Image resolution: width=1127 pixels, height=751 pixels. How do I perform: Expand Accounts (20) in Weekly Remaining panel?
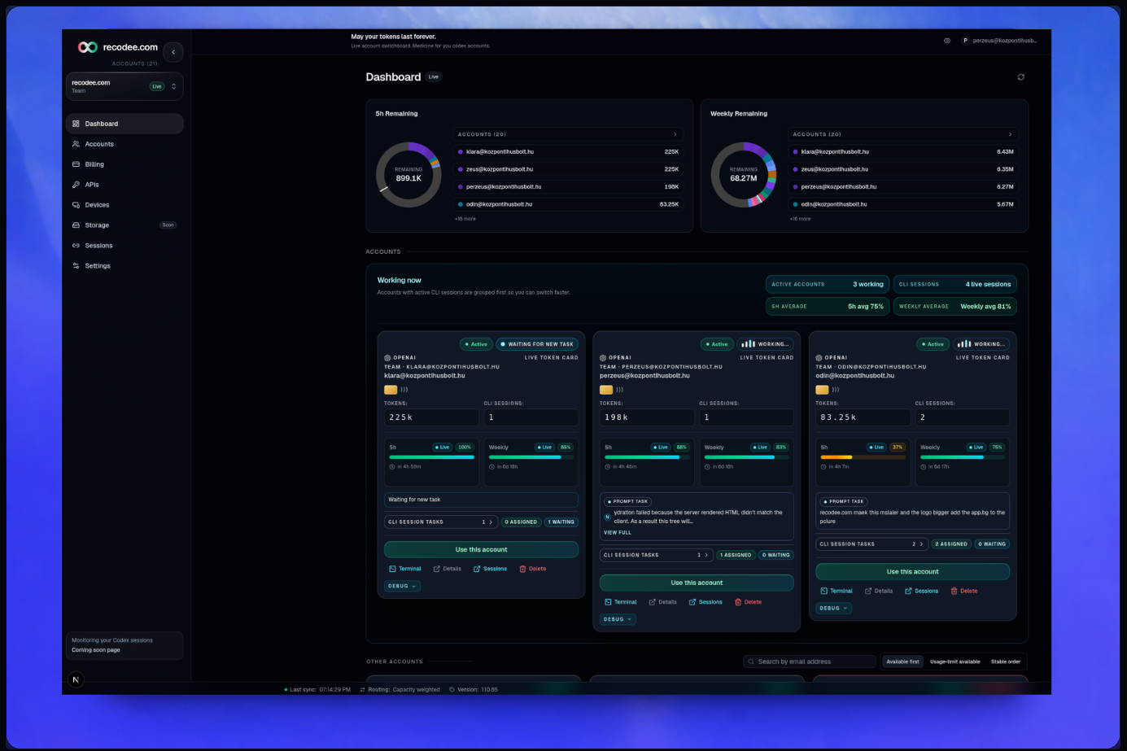click(x=903, y=134)
